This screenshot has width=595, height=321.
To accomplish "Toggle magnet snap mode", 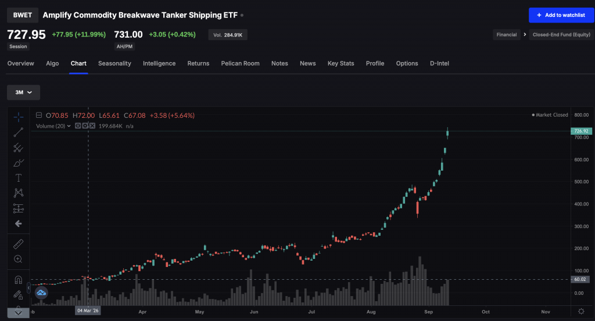I will coord(18,280).
